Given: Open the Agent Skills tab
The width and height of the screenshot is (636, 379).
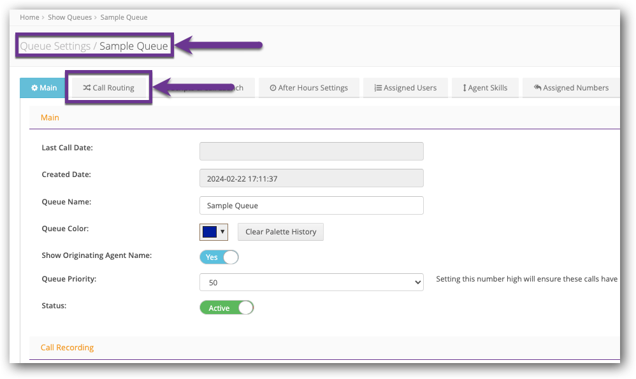Looking at the screenshot, I should click(x=485, y=88).
